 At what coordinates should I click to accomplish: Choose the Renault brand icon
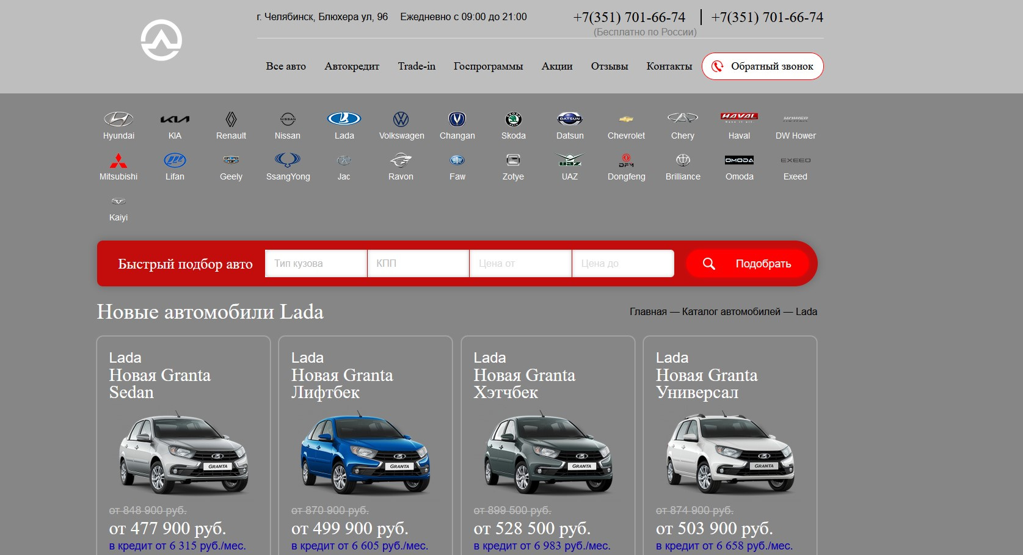(231, 119)
